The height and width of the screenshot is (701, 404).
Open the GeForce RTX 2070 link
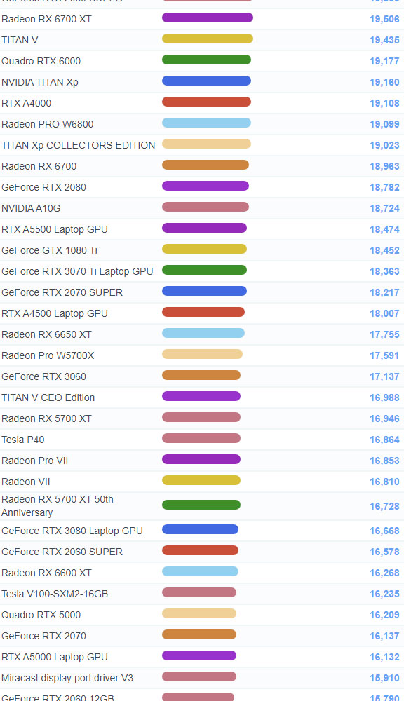click(x=44, y=636)
